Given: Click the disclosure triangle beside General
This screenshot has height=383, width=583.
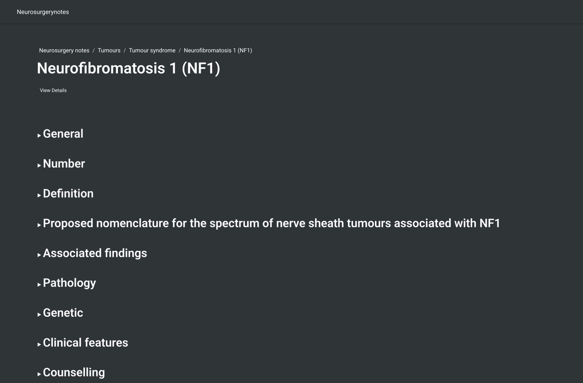Looking at the screenshot, I should 39,135.
